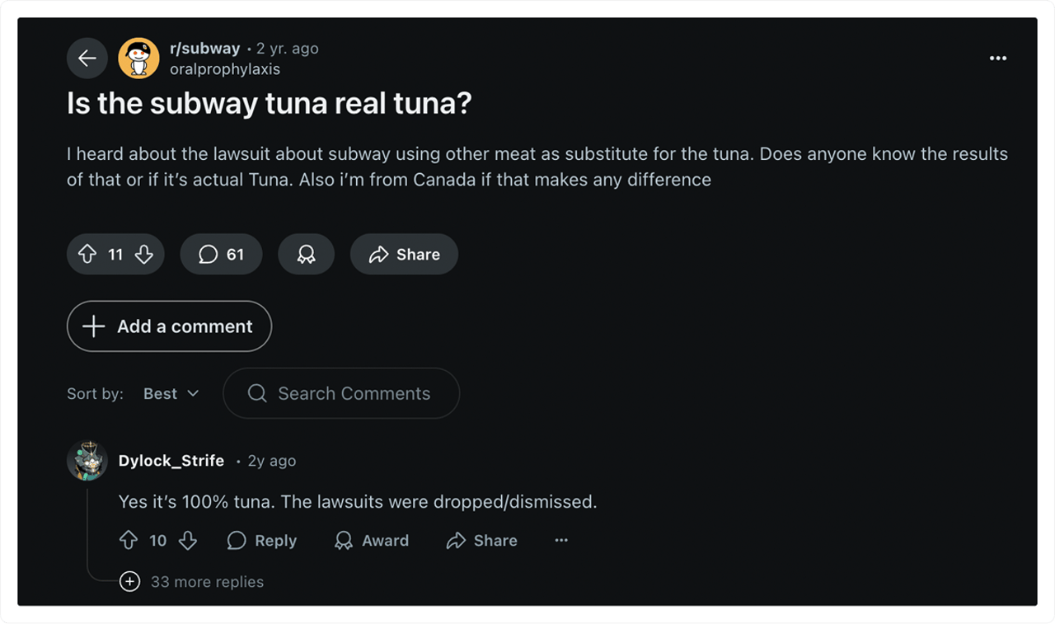Reply to Dylock_Strife's comment
The image size is (1055, 624).
[261, 540]
